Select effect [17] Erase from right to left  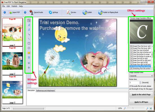[x=140, y=62]
